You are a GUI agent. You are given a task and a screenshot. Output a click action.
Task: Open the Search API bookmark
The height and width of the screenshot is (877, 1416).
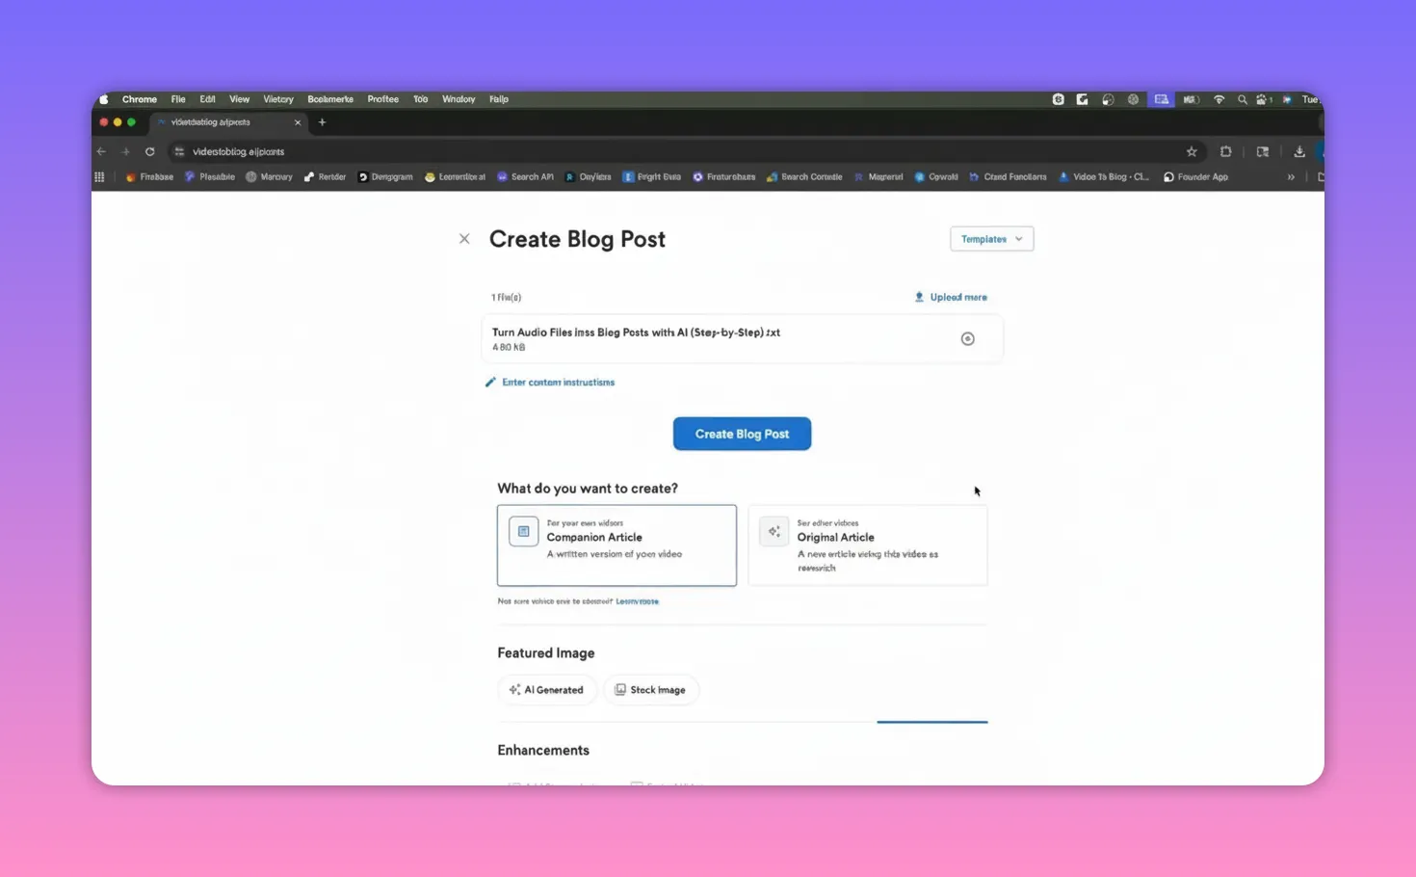click(x=525, y=176)
